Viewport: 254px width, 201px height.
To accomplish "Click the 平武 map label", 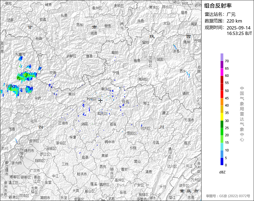I will [x=38, y=98].
